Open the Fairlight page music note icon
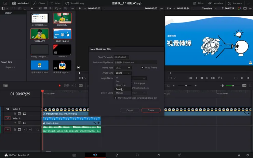The height and width of the screenshot is (158, 253). coord(158,155)
